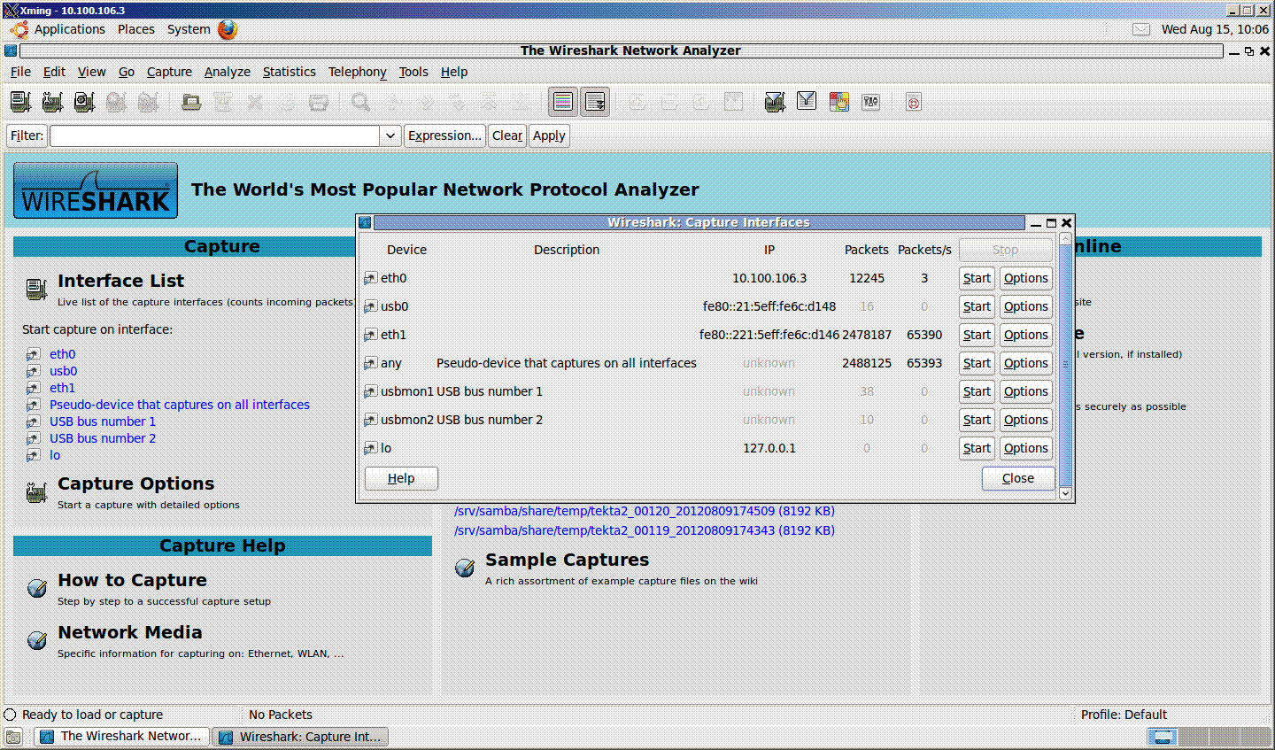Open the File menu
Image resolution: width=1275 pixels, height=750 pixels.
tap(20, 72)
